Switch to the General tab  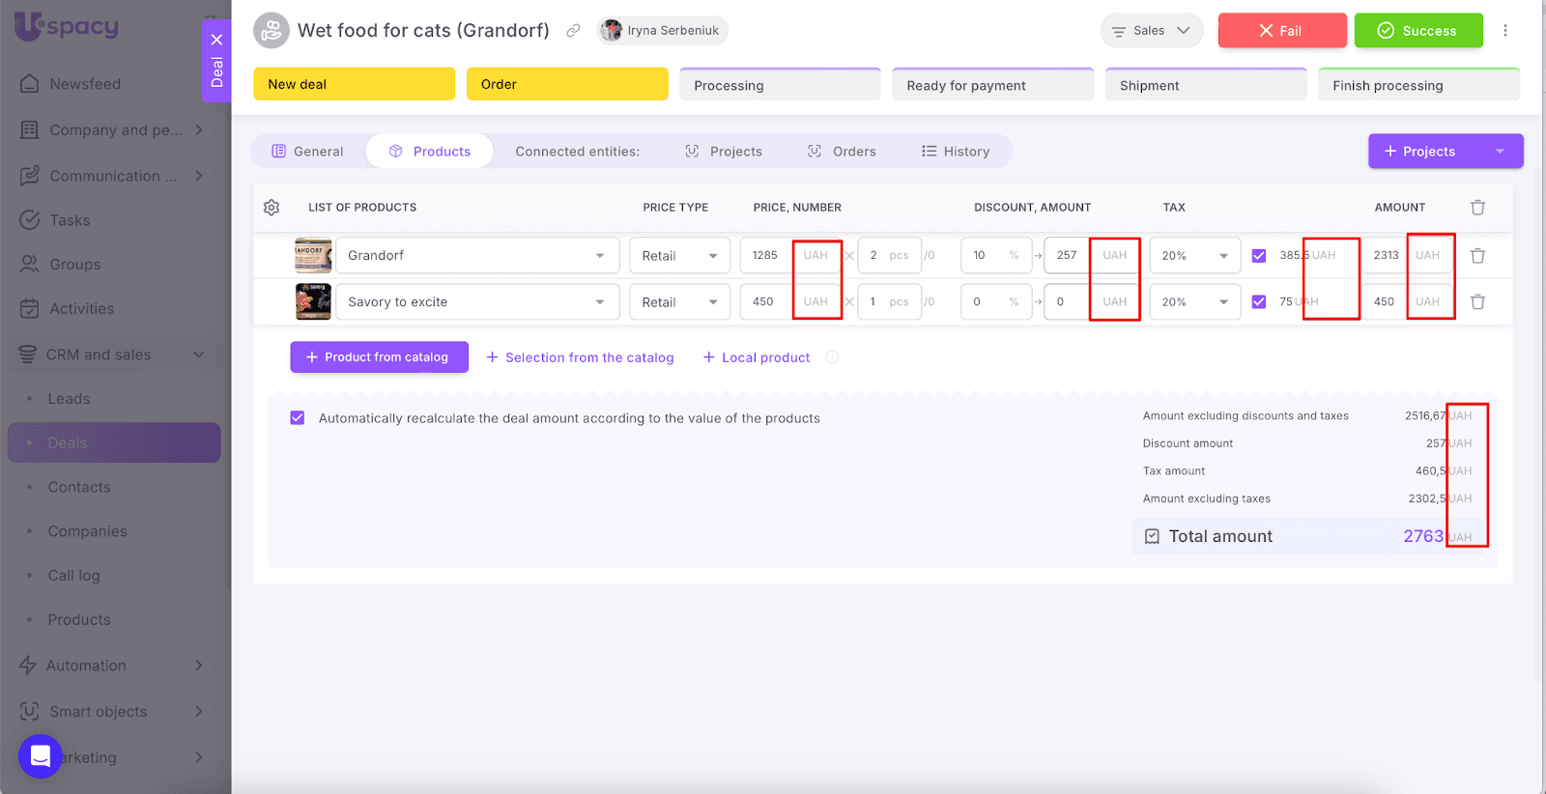tap(307, 152)
